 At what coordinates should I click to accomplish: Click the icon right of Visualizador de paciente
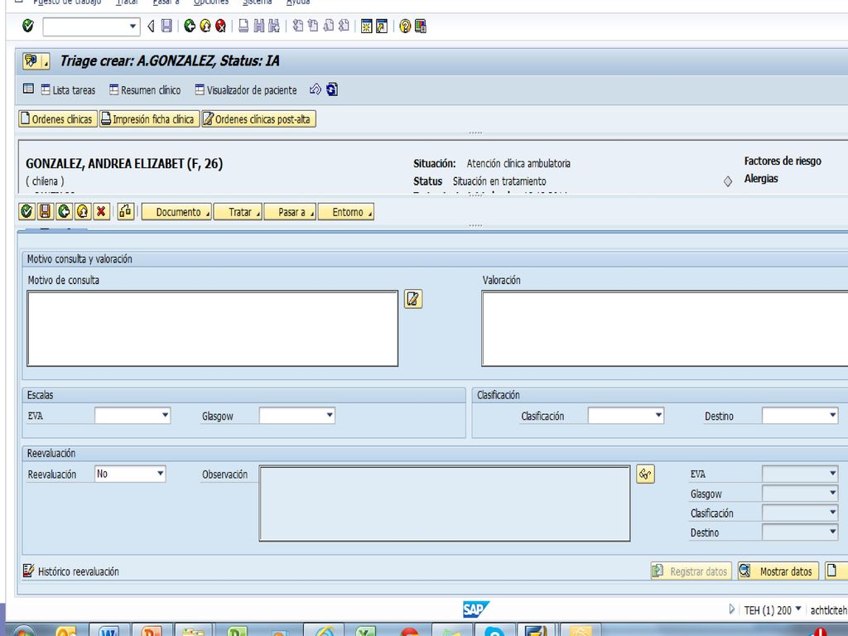coord(316,89)
